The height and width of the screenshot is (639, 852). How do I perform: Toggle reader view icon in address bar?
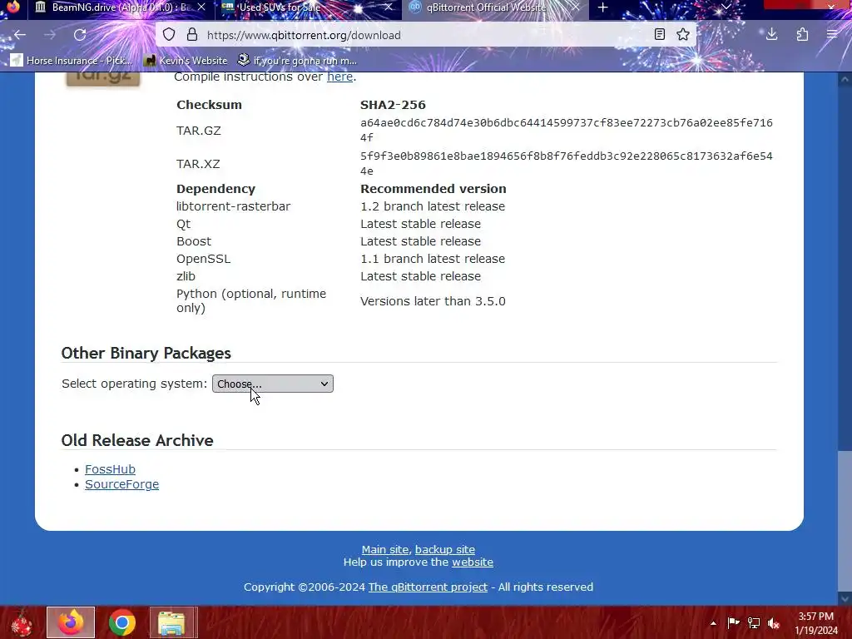coord(660,35)
